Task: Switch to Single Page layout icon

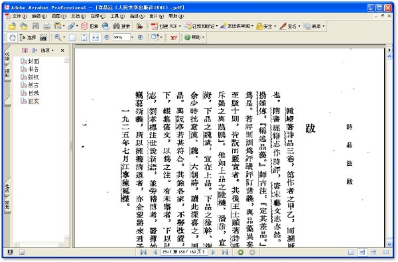Action: click(x=351, y=252)
